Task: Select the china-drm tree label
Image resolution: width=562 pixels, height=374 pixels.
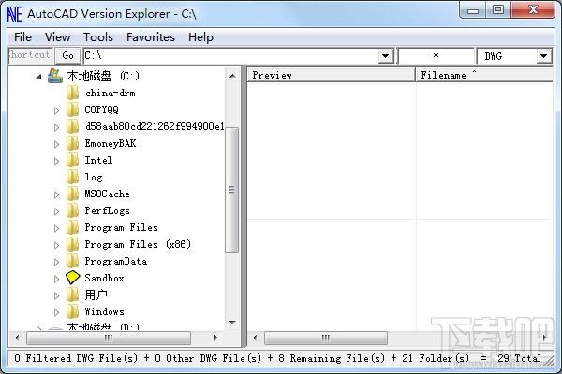Action: point(110,93)
